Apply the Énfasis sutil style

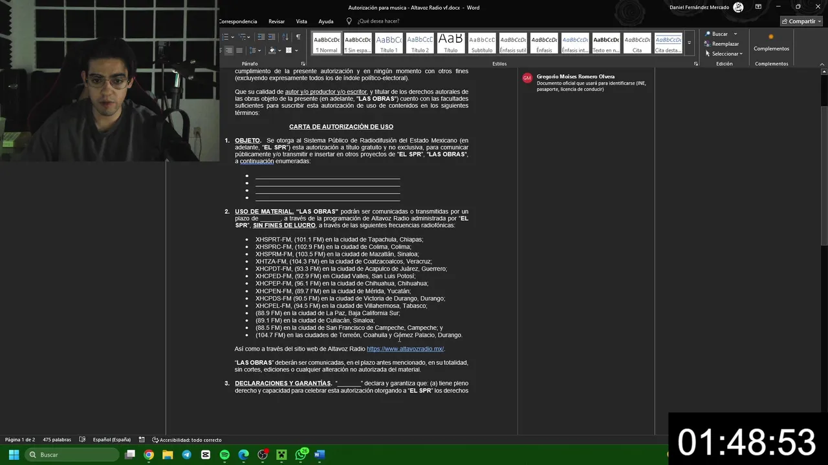pos(513,43)
